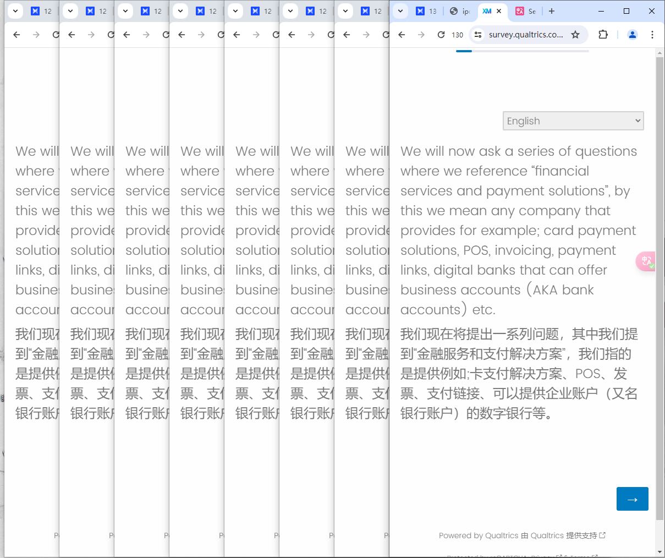The image size is (665, 558).
Task: Go back in the front survey window
Action: (x=402, y=35)
